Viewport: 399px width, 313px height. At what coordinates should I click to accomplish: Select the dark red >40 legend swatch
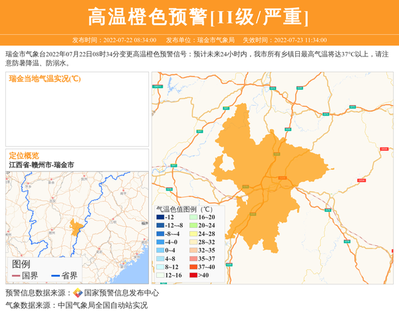[192, 274]
